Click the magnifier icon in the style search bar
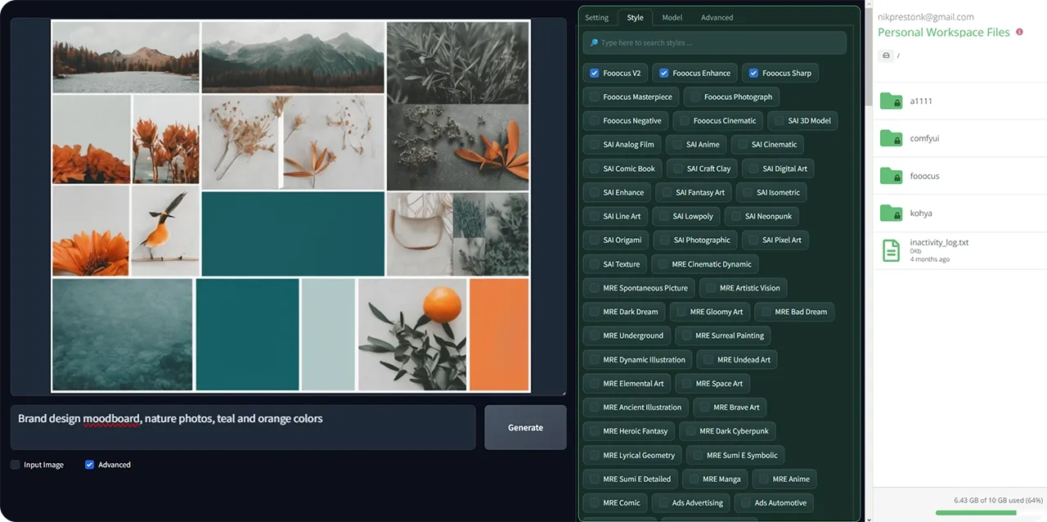This screenshot has height=522, width=1047. click(x=592, y=43)
